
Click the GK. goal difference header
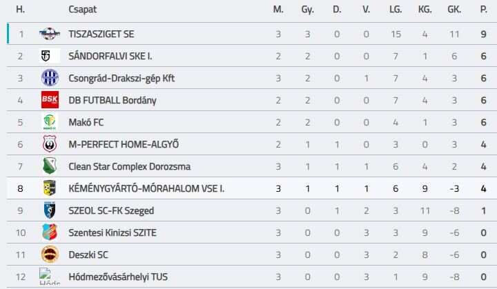[x=454, y=10]
